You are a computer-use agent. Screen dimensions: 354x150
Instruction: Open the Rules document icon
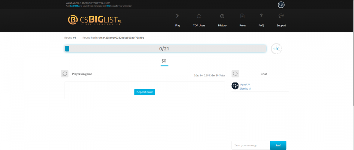tap(242, 16)
